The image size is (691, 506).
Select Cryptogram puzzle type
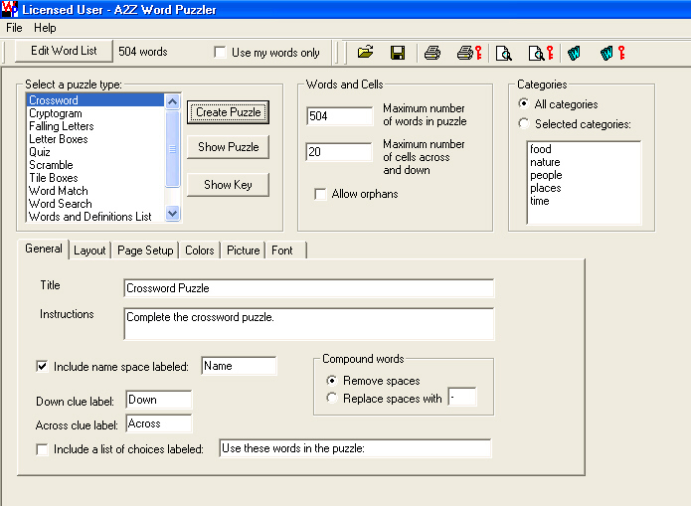tap(95, 113)
